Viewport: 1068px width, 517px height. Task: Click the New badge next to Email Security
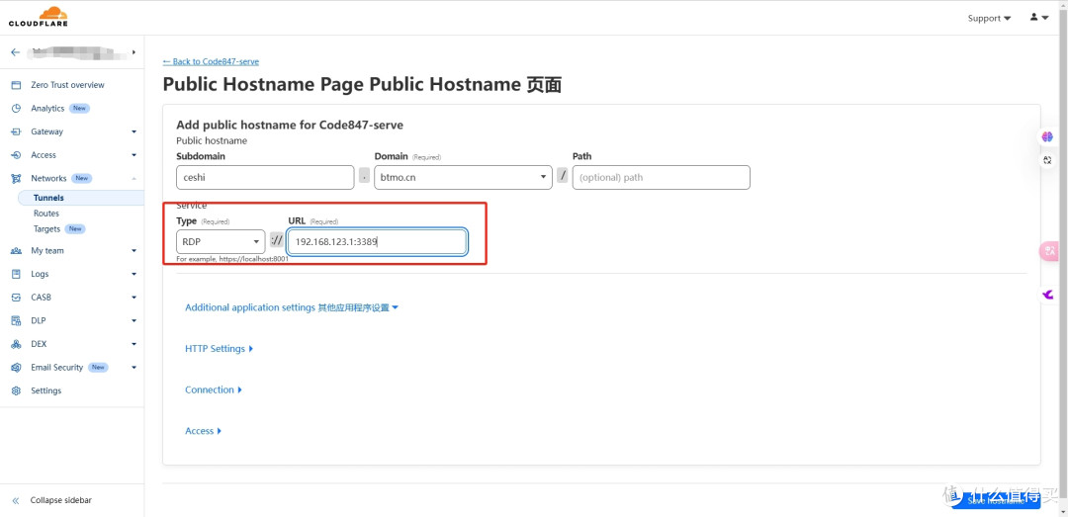(x=98, y=368)
